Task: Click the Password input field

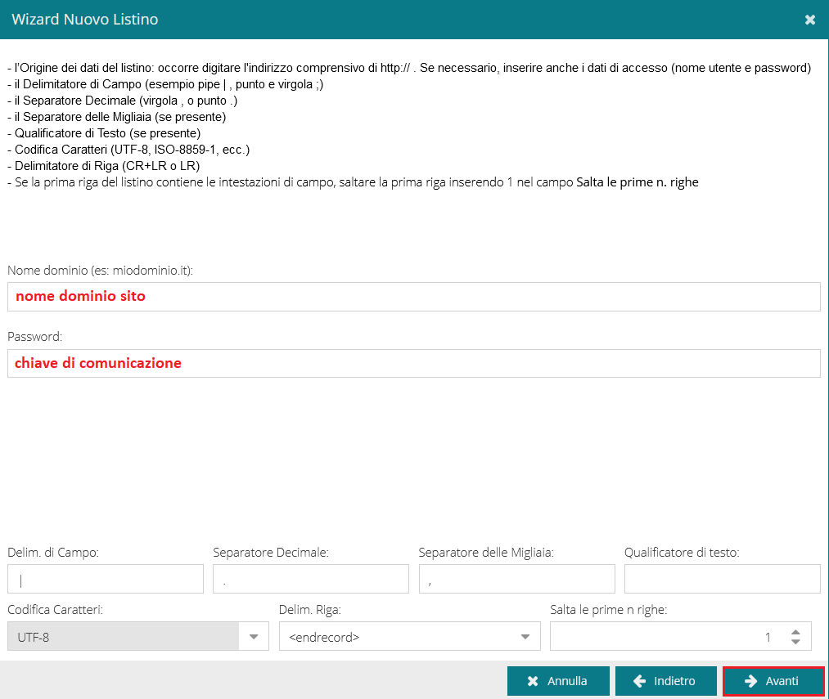Action: click(x=414, y=363)
